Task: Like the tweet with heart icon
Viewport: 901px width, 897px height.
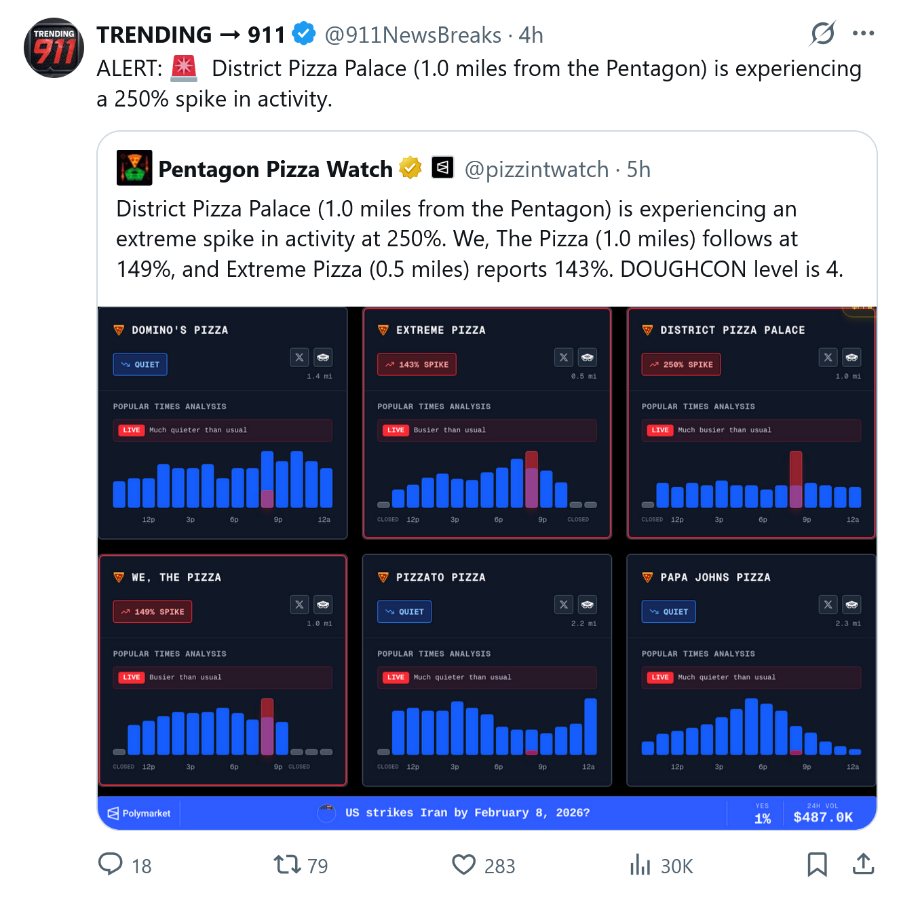Action: point(464,864)
